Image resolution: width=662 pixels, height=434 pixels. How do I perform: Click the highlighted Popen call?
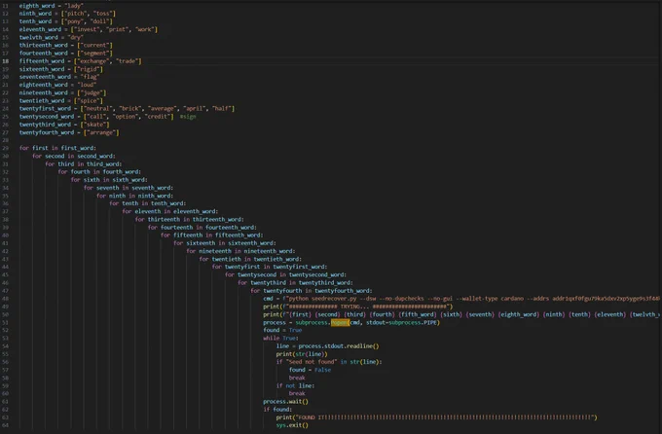coord(340,322)
